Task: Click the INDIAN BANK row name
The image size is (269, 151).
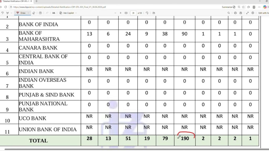Action: pos(36,71)
